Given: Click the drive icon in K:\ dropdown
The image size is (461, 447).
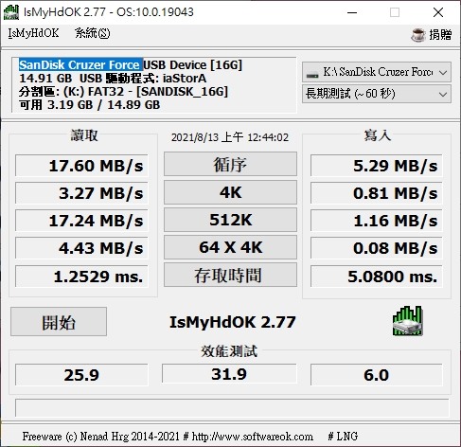Looking at the screenshot, I should click(312, 74).
